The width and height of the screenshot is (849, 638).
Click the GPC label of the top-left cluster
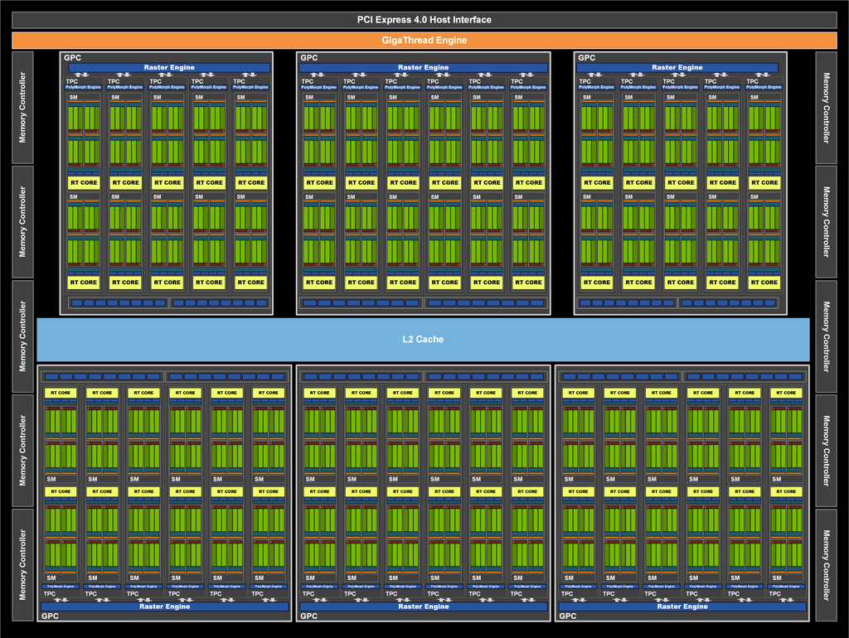(72, 58)
